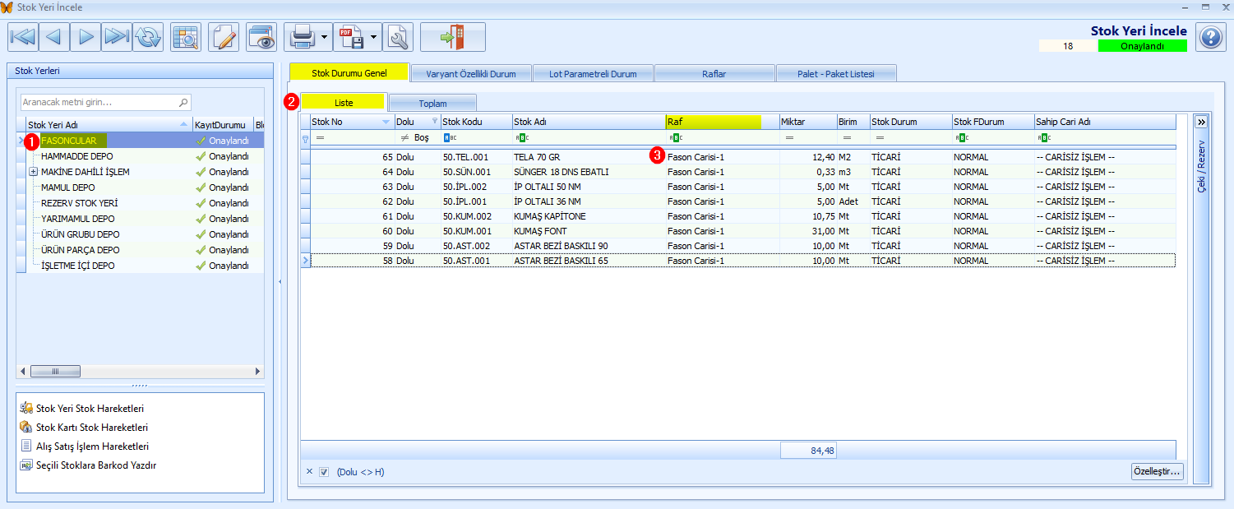
Task: Open Alış Satış İşlem Hareketleri link
Action: click(93, 446)
